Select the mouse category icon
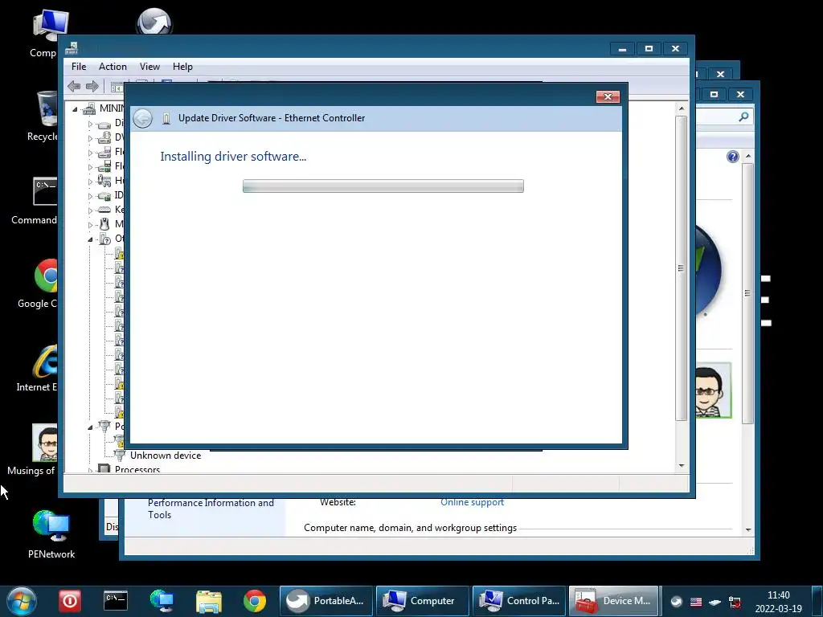823x617 pixels. (x=104, y=224)
